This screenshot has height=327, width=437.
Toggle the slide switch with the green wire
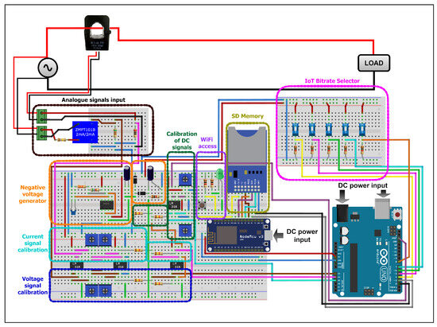click(329, 129)
